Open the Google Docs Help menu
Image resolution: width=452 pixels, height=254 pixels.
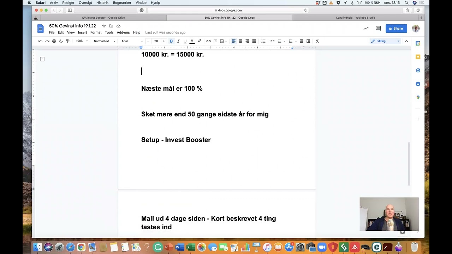pyautogui.click(x=137, y=32)
